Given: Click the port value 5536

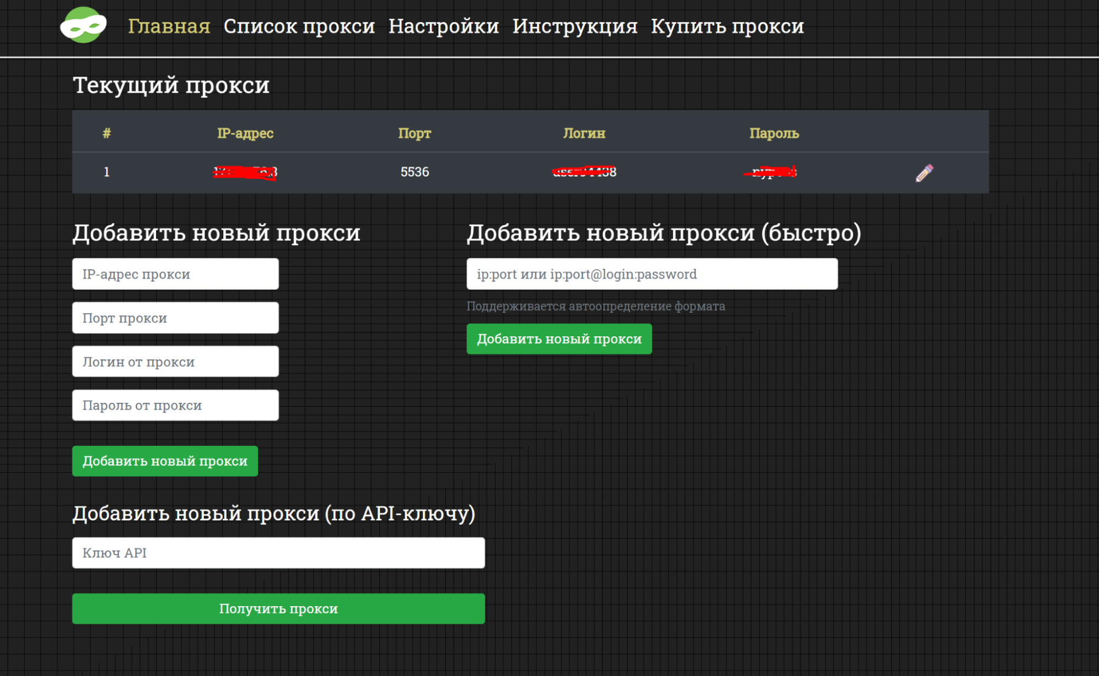Looking at the screenshot, I should point(415,172).
